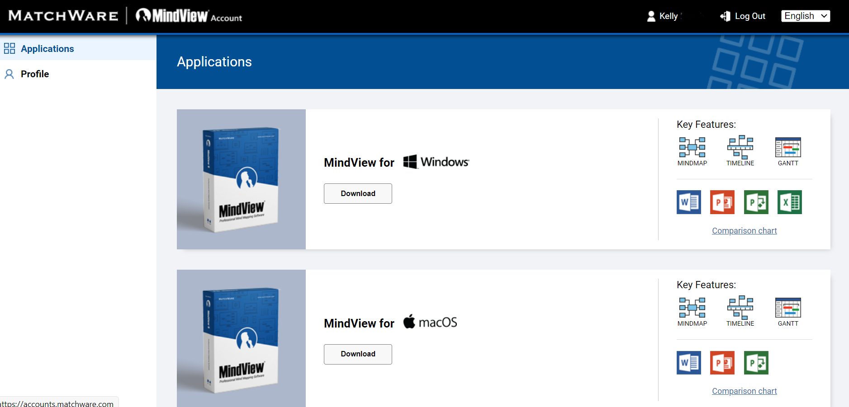
Task: Open the English language dropdown
Action: pos(805,16)
